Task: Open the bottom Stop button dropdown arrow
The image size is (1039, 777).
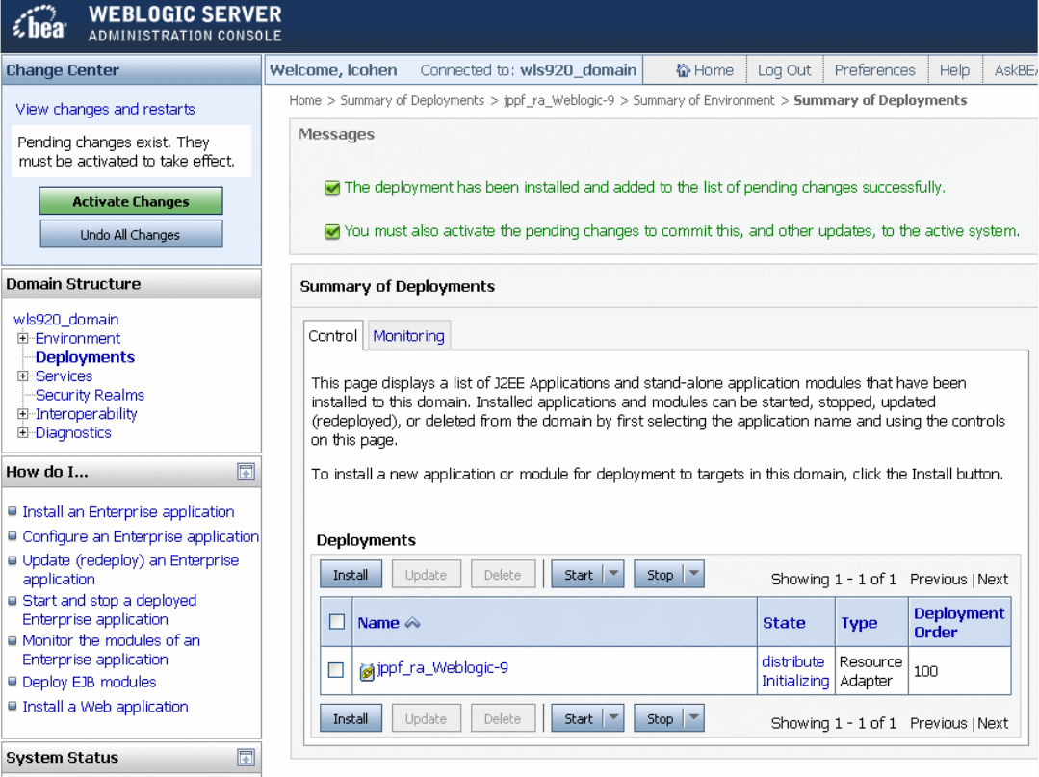Action: pos(693,717)
